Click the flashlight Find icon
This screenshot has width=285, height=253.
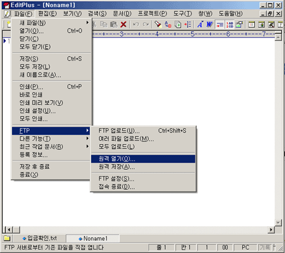(x=158, y=25)
